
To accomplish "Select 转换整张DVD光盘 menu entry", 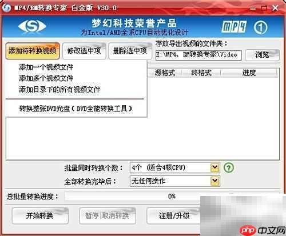I will click(x=76, y=109).
